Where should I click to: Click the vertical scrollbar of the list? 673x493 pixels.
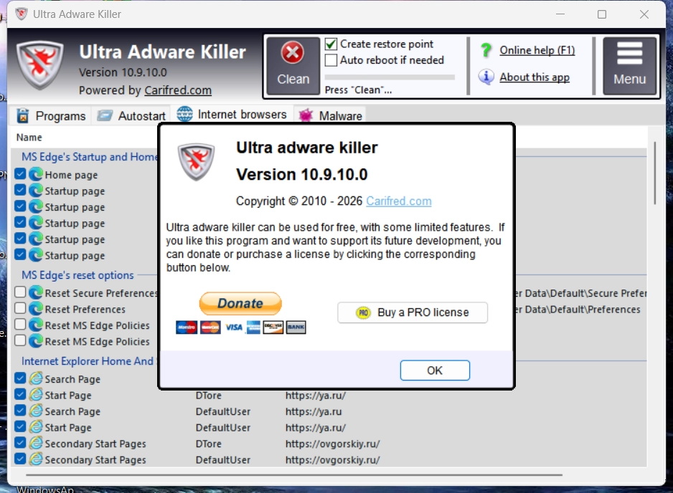[x=654, y=173]
